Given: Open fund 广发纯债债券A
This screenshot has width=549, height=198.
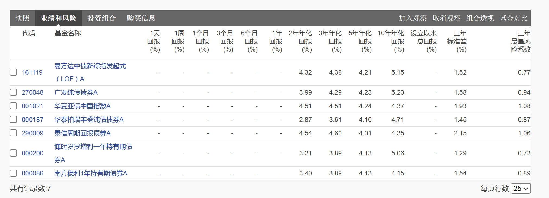Looking at the screenshot, I should (76, 92).
